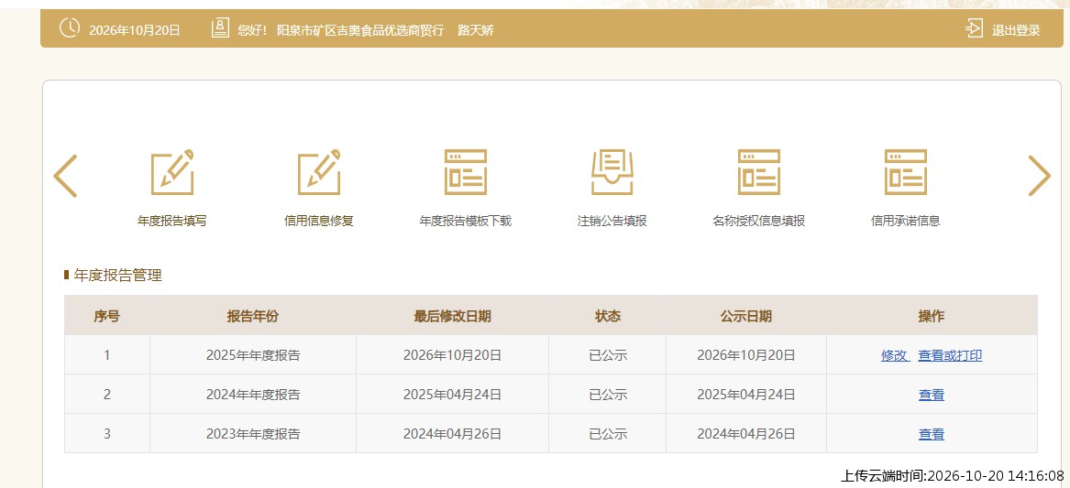The width and height of the screenshot is (1070, 488).
Task: Click the clock icon beside the date
Action: coord(70,28)
